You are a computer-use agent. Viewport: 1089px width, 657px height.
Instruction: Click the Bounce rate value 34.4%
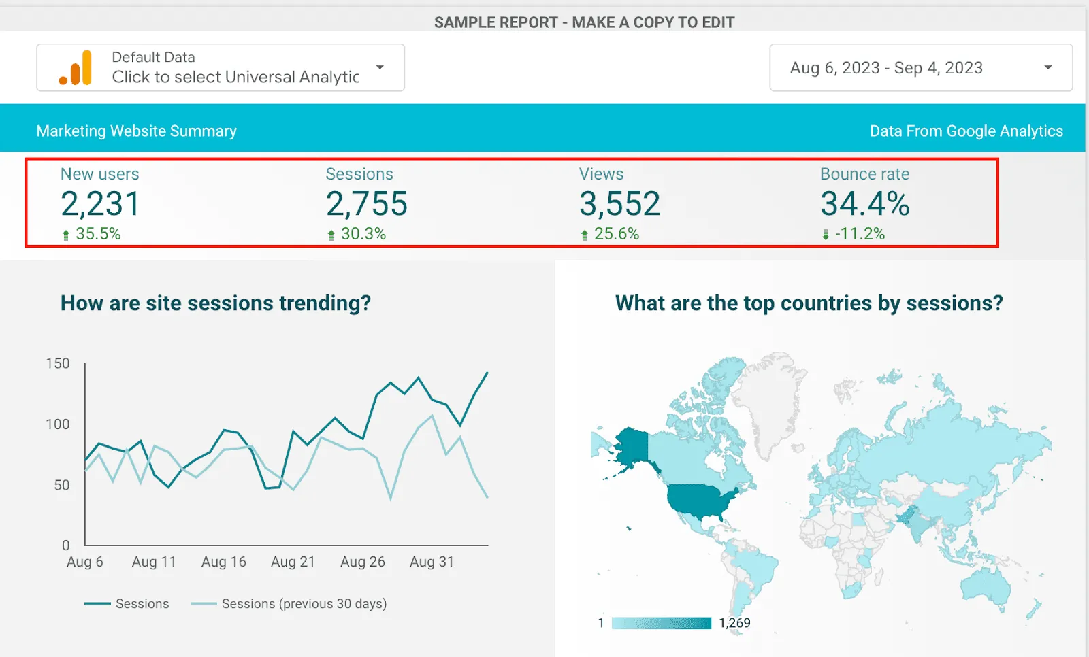864,203
